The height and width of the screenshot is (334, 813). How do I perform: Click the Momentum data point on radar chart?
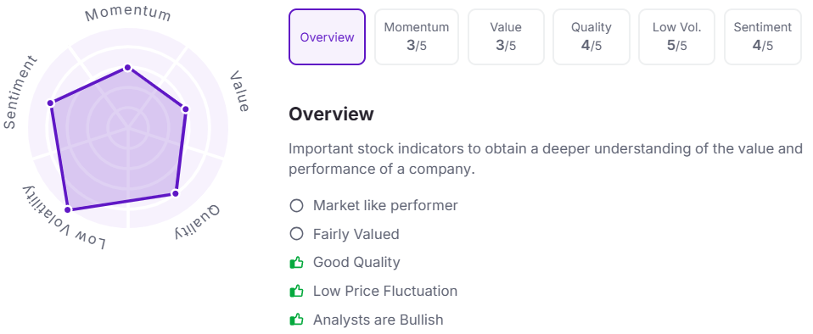[127, 68]
